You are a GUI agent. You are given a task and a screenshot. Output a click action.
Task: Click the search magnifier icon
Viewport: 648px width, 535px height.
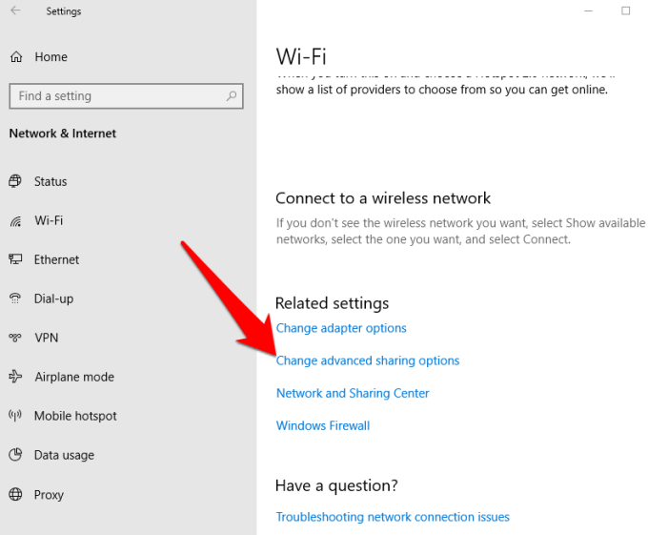click(x=232, y=96)
